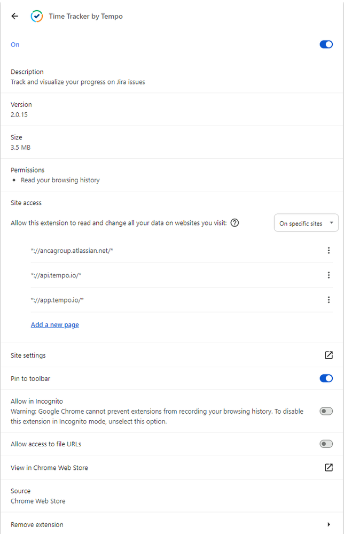Click the Time Tracker by Tempo logo
The width and height of the screenshot is (344, 534).
pos(37,16)
